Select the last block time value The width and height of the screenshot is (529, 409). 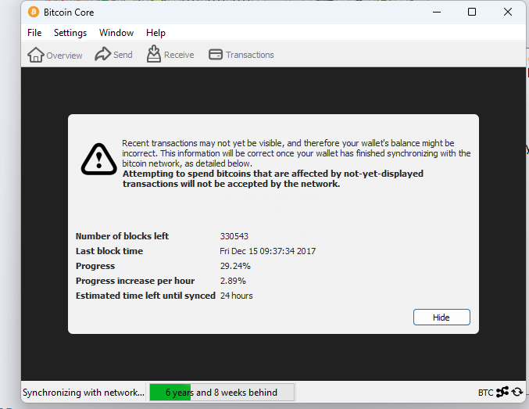tap(267, 251)
